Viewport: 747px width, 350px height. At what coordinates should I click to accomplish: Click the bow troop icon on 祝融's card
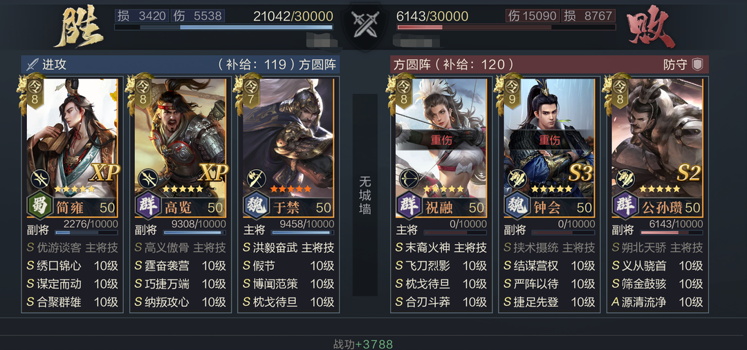[409, 178]
